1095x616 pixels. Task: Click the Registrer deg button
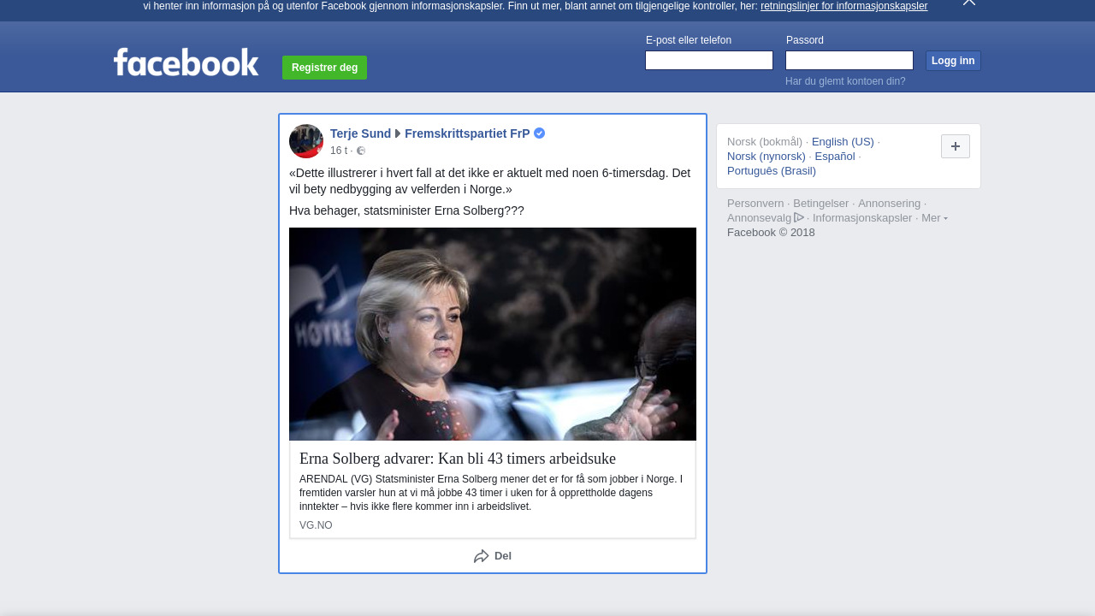point(324,68)
